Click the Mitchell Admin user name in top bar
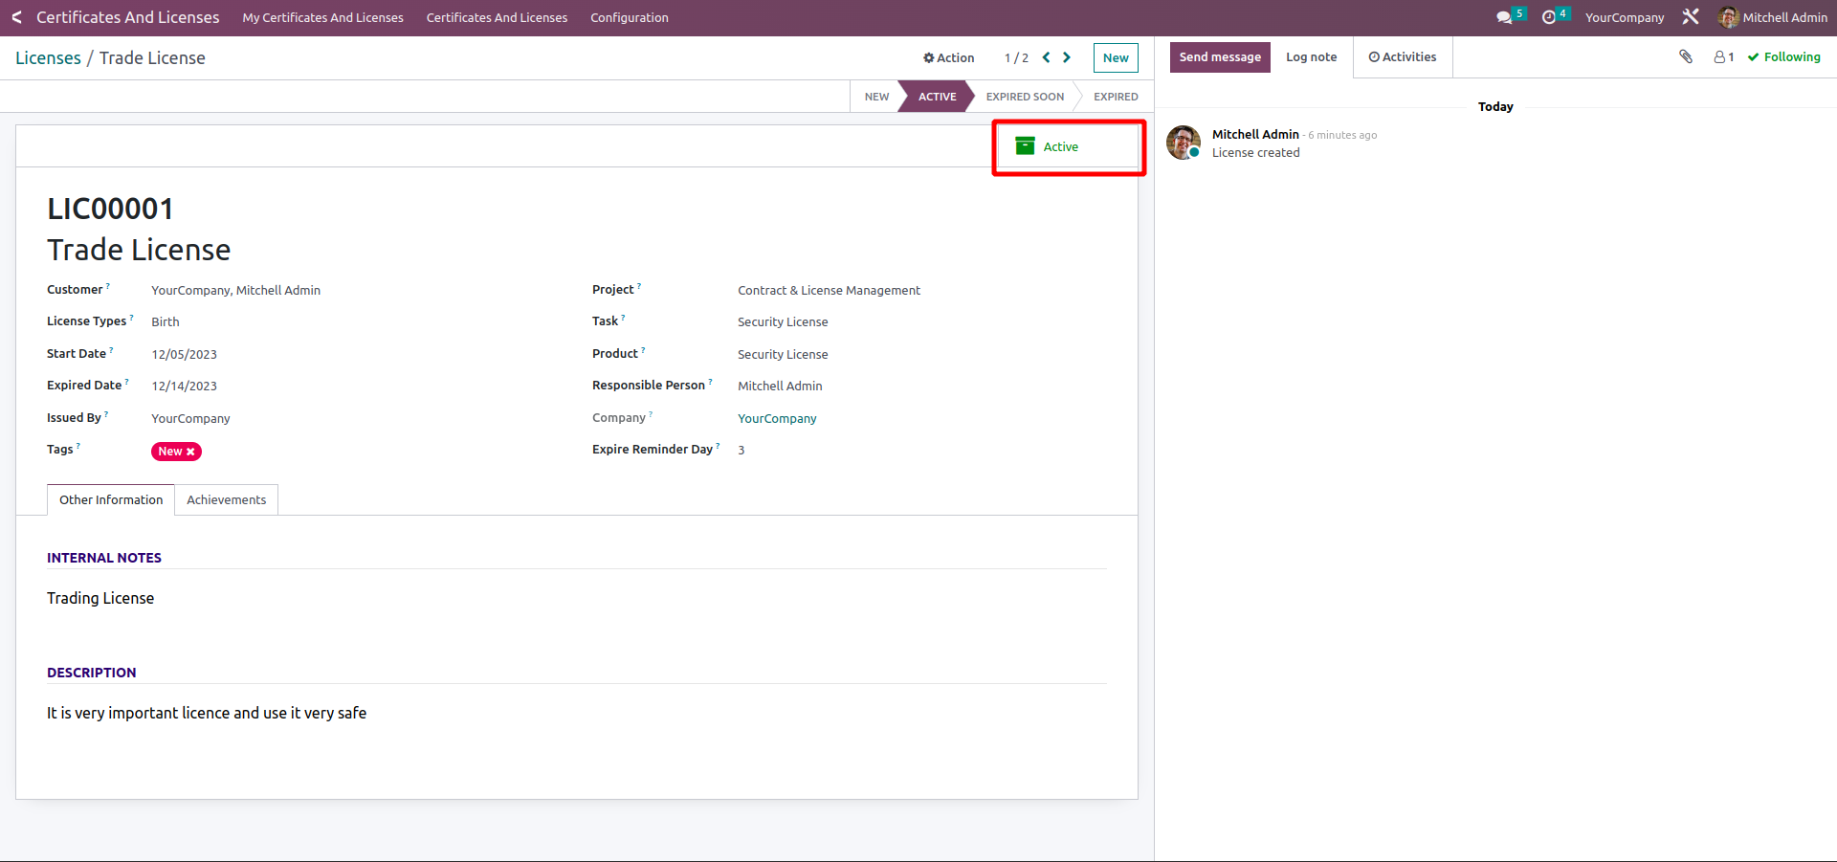 click(1784, 17)
